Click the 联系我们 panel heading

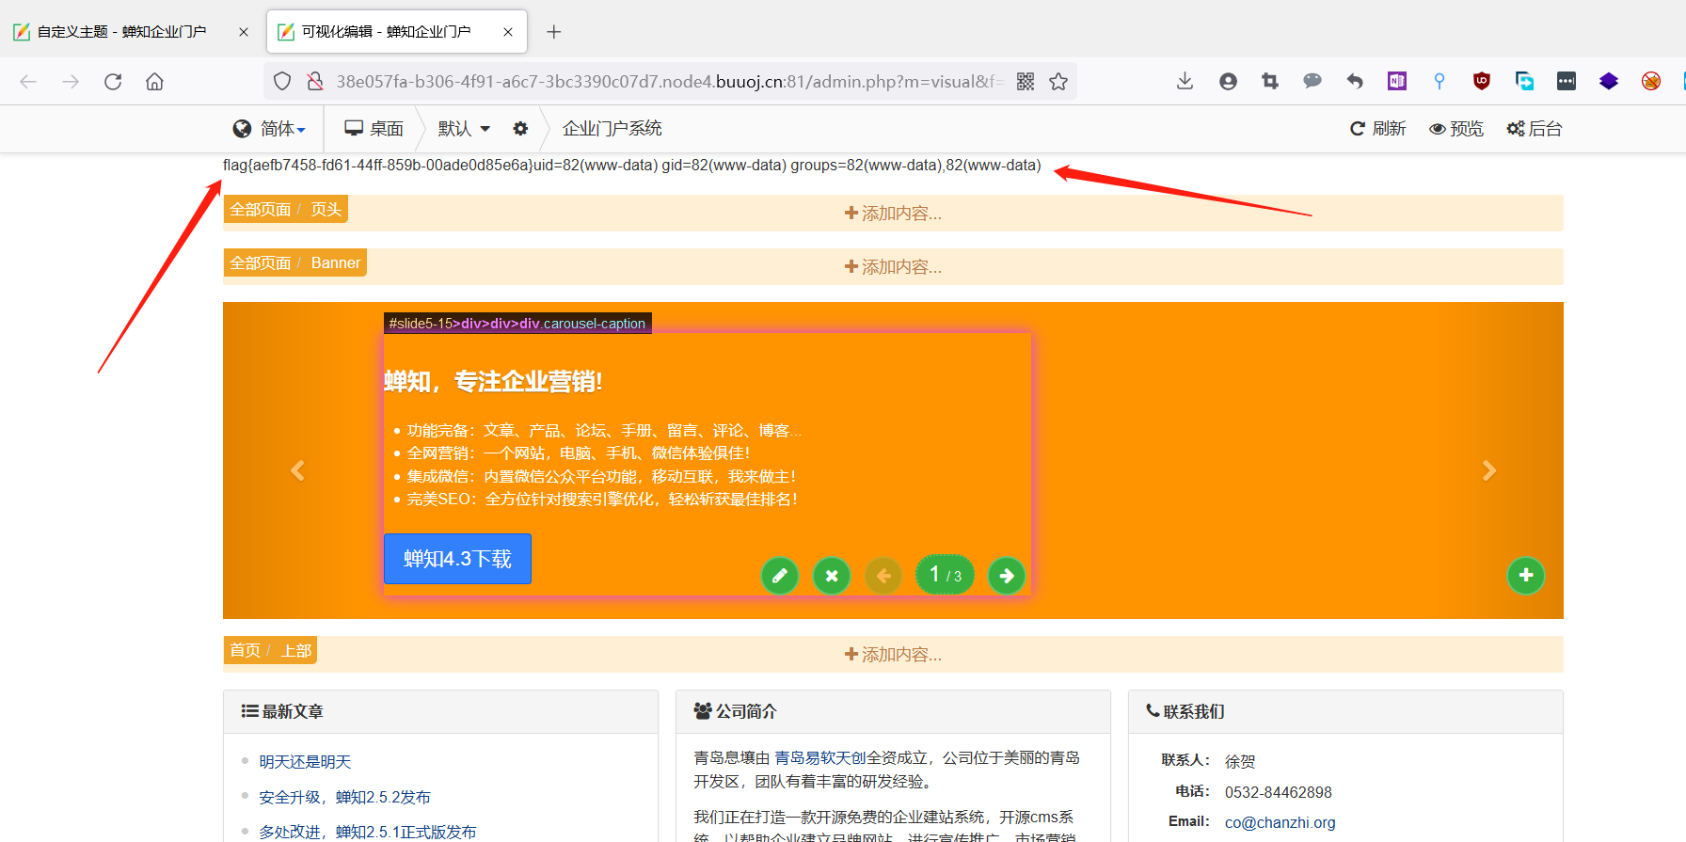click(1185, 712)
